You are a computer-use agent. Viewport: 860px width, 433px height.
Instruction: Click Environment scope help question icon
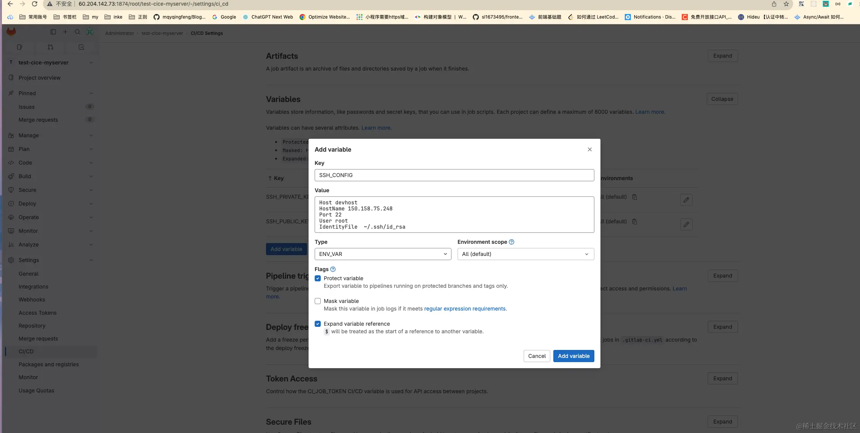coord(512,242)
